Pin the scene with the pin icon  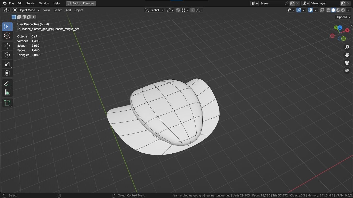coord(287,3)
